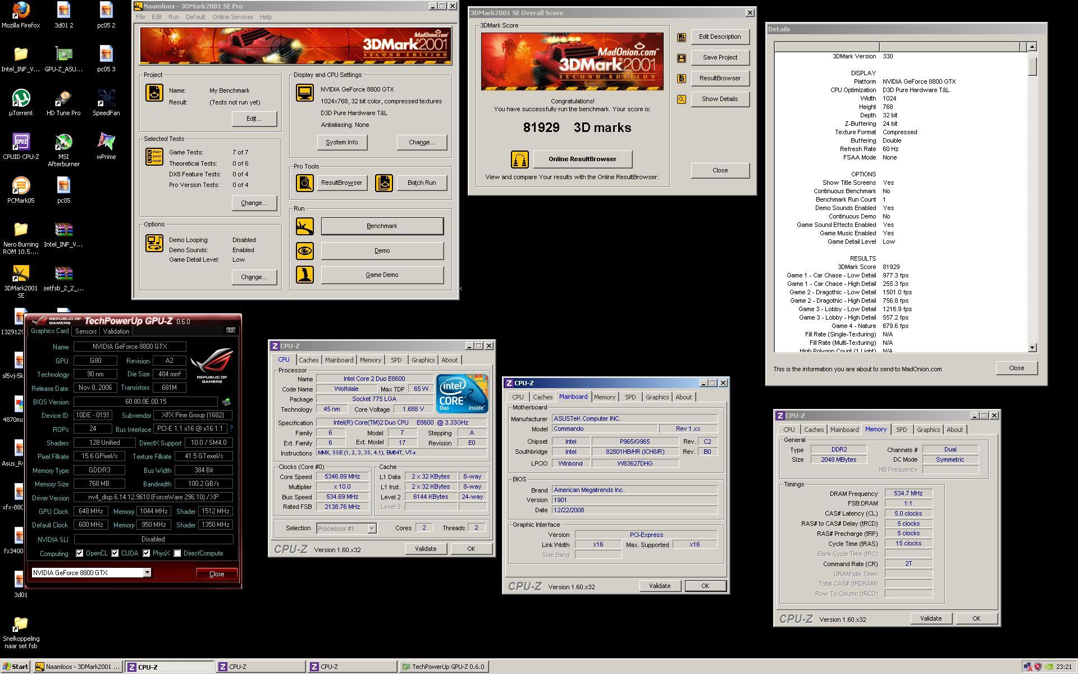Launch SpeedFan desktop shortcut
1078x674 pixels.
(106, 103)
